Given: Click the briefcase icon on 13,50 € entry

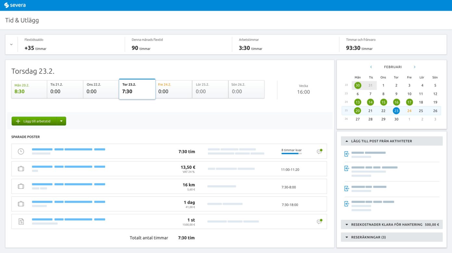Looking at the screenshot, I should pyautogui.click(x=21, y=169).
